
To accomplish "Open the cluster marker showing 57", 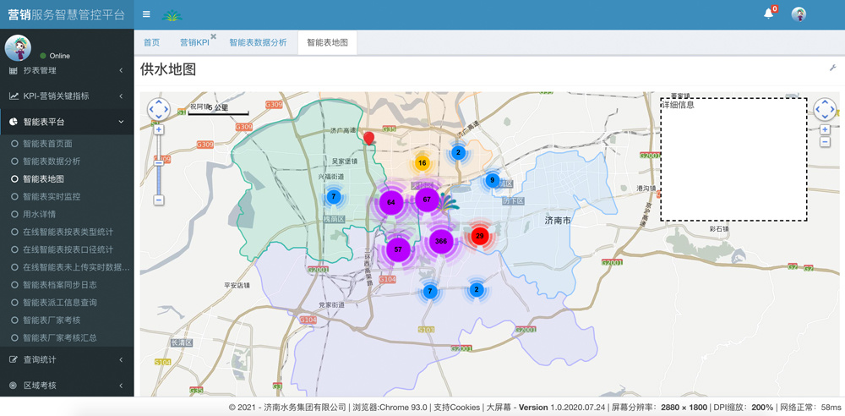I will coord(398,249).
